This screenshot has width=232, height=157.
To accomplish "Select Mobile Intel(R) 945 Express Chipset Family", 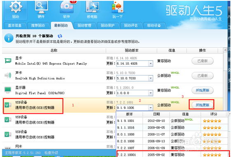I will [x=51, y=63].
